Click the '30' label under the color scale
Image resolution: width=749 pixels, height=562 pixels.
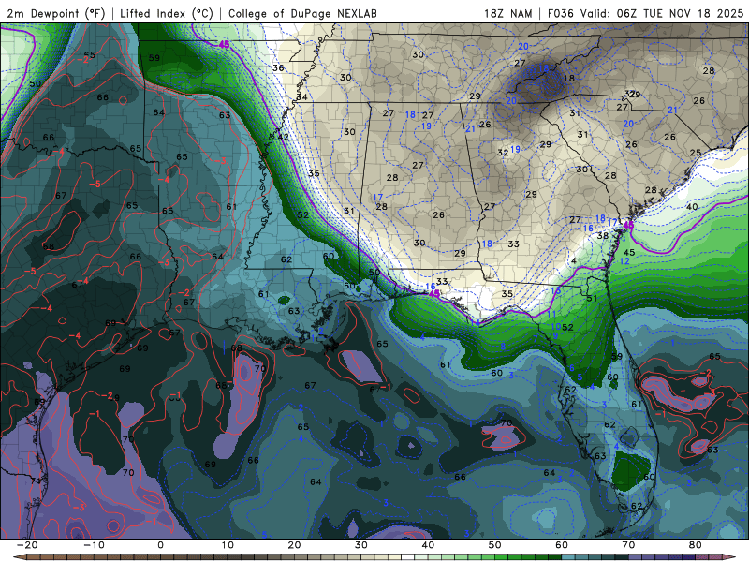[x=361, y=545]
